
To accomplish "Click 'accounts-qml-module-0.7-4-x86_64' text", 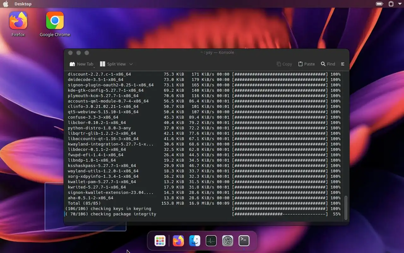I will pyautogui.click(x=108, y=101).
